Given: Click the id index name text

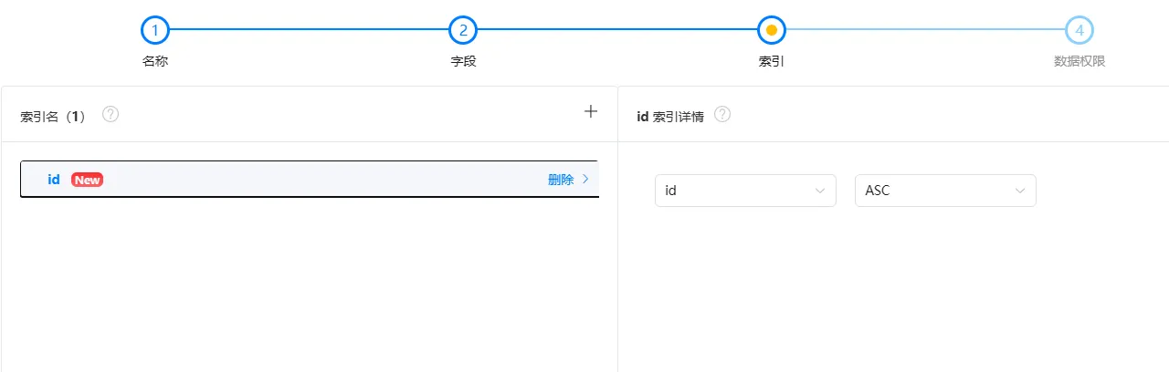Looking at the screenshot, I should click(54, 180).
